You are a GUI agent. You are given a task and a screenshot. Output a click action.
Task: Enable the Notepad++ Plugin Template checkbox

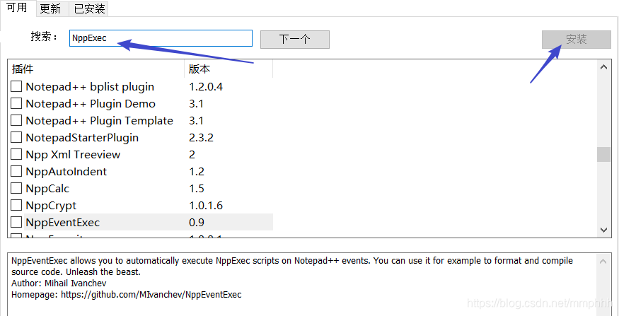point(16,120)
